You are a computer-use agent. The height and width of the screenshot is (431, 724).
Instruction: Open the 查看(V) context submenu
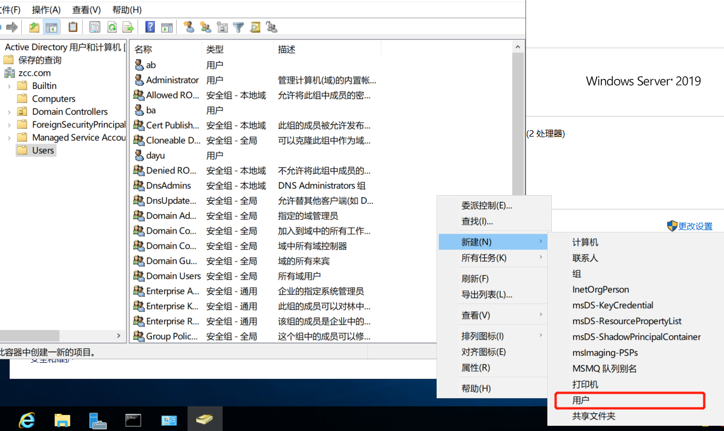pos(493,315)
